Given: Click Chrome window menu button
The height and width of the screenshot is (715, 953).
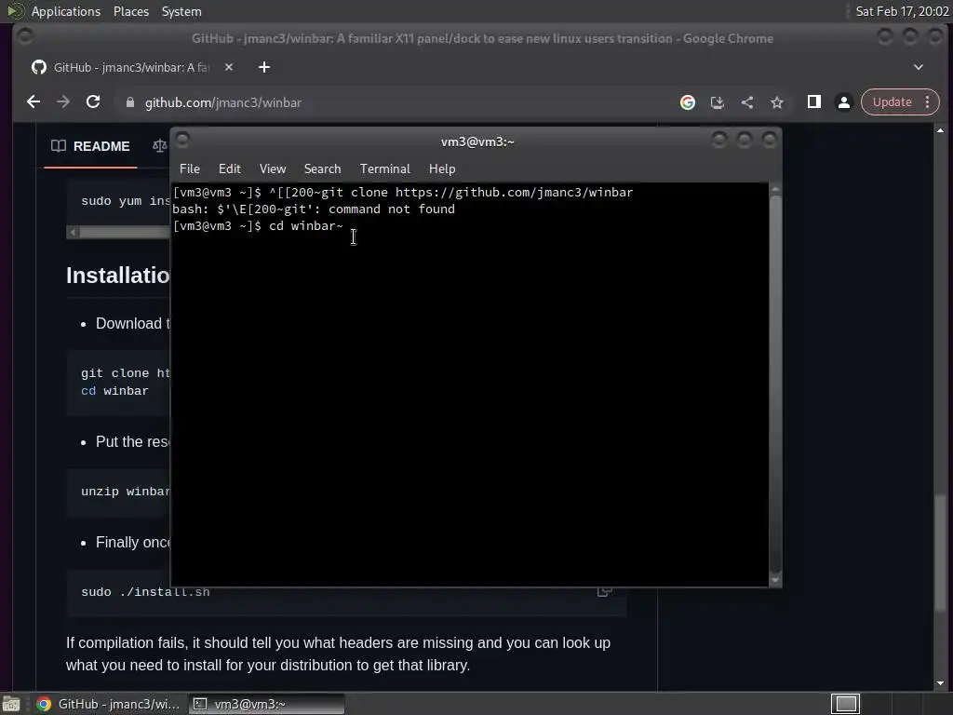Looking at the screenshot, I should pyautogui.click(x=25, y=37).
